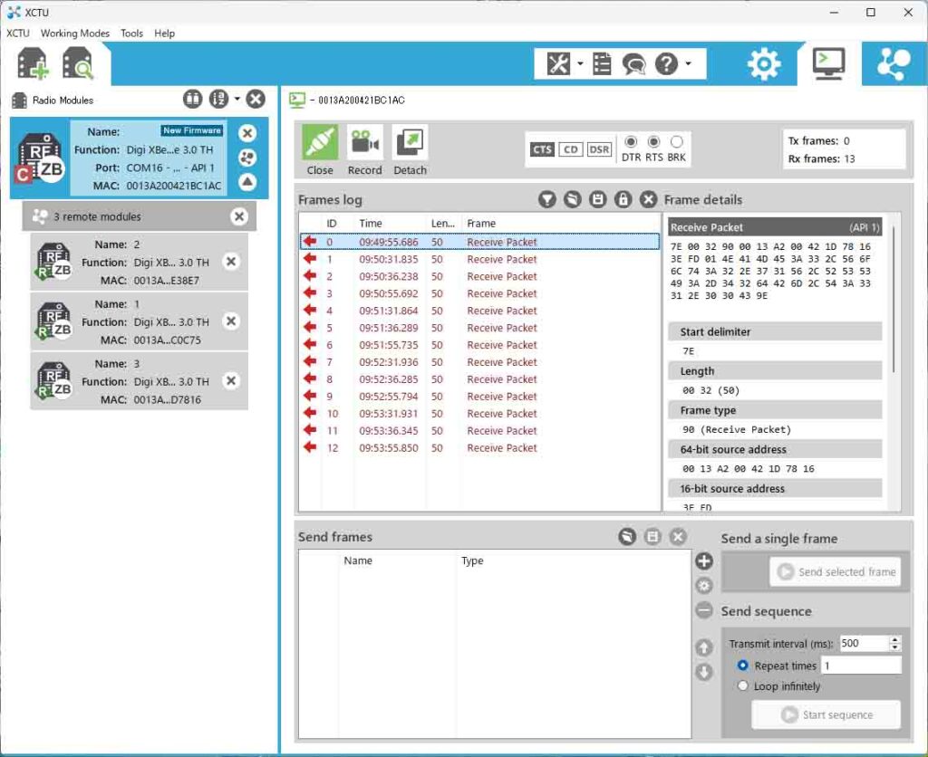Click the Discover radio modules icon
The image size is (928, 757).
coord(78,63)
